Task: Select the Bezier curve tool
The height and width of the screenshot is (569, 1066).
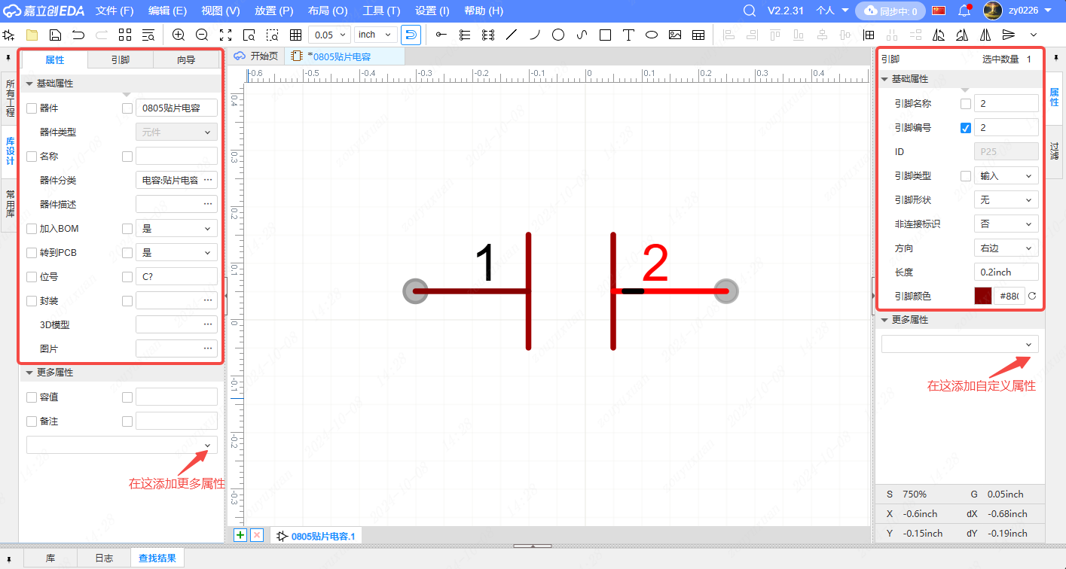Action: click(582, 35)
